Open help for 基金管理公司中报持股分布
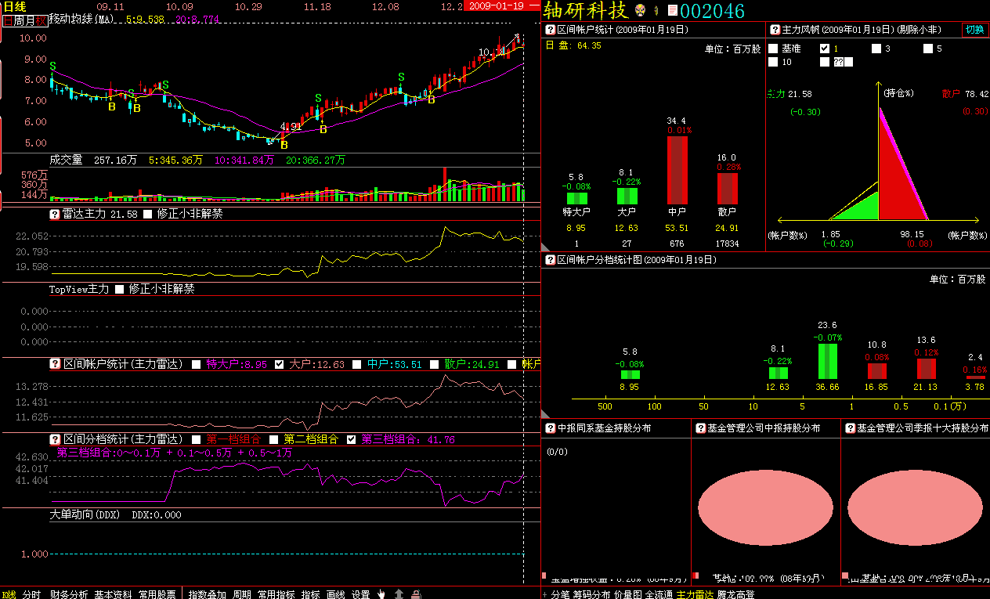Screen dimensions: 990x599 pos(700,428)
